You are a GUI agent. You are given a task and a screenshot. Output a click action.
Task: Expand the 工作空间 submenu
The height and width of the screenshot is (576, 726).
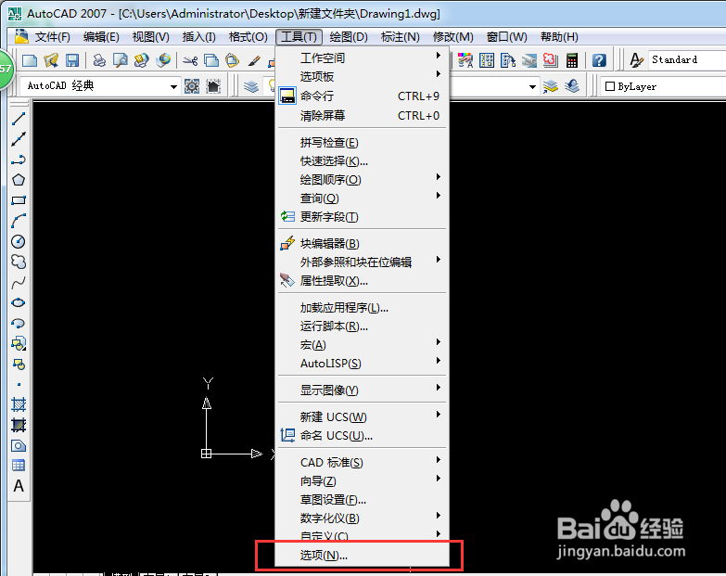coord(362,58)
